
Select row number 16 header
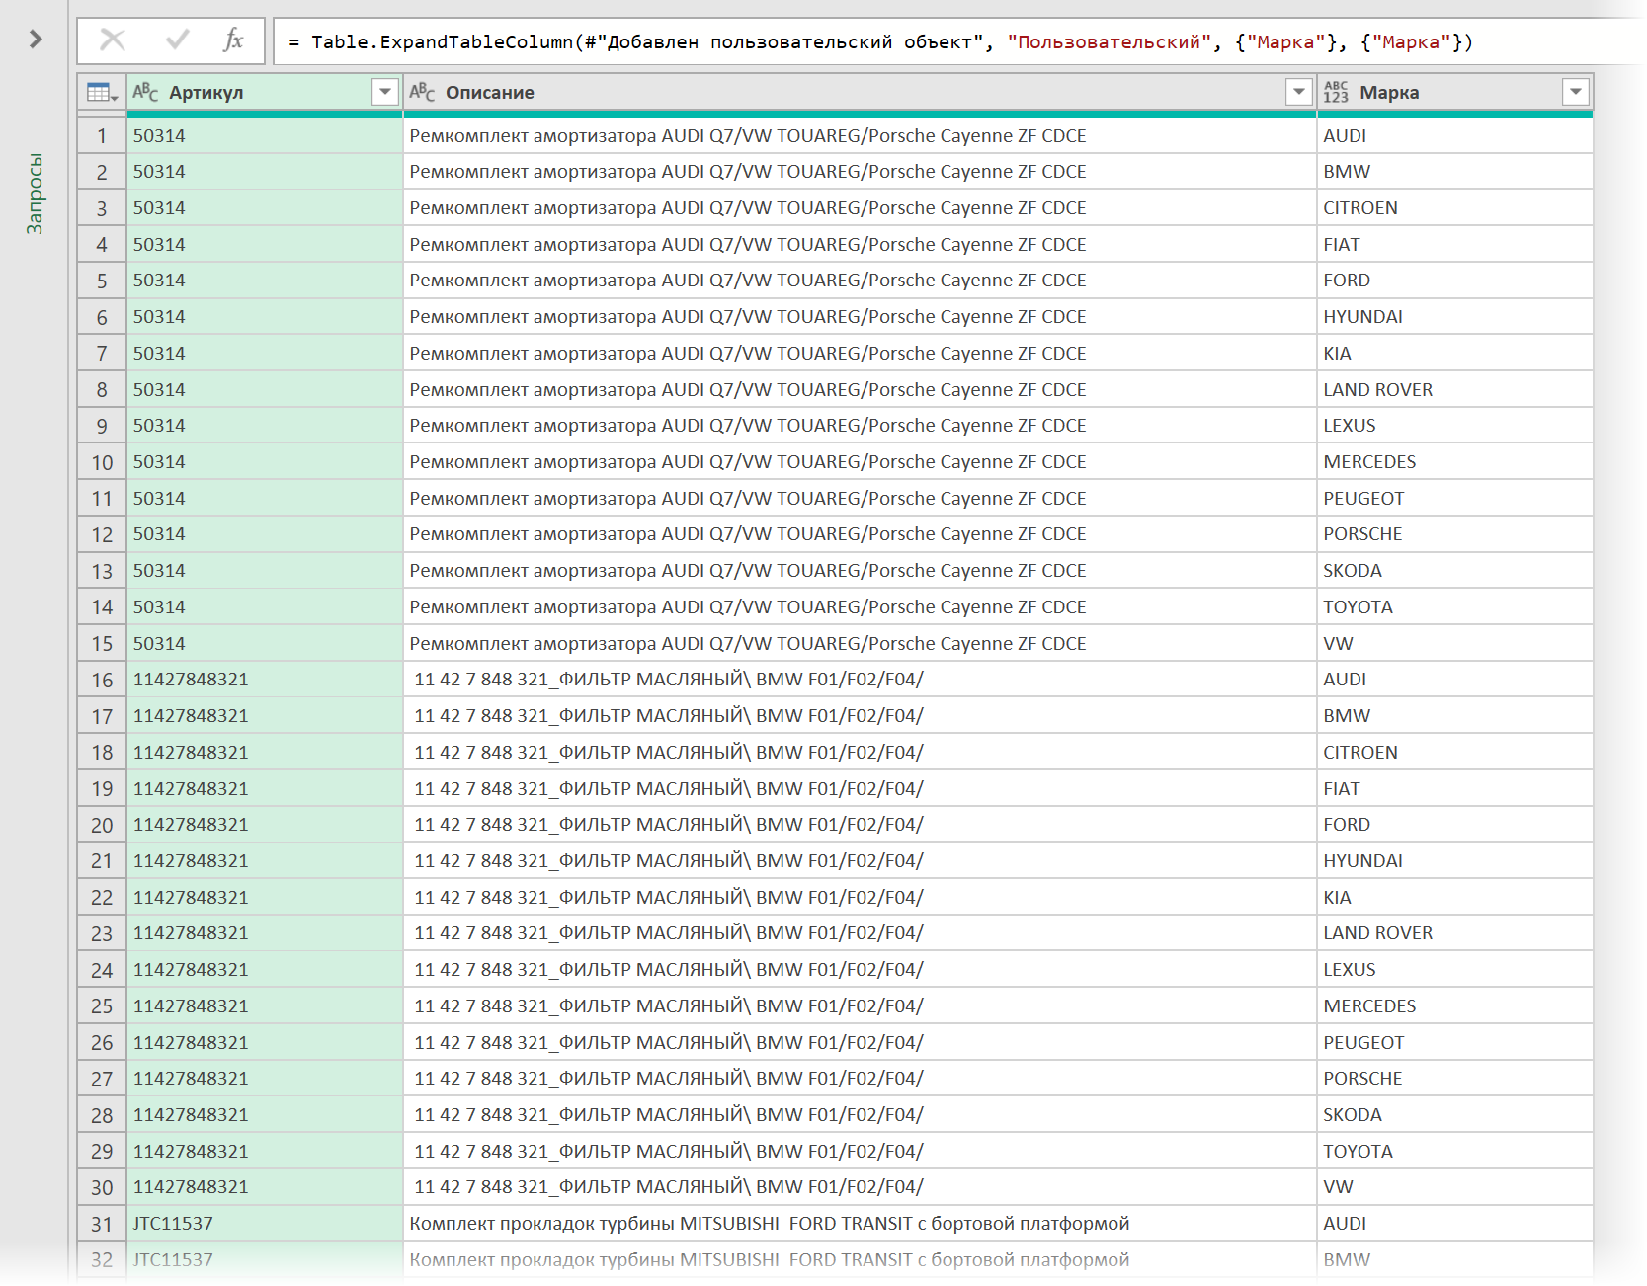102,680
